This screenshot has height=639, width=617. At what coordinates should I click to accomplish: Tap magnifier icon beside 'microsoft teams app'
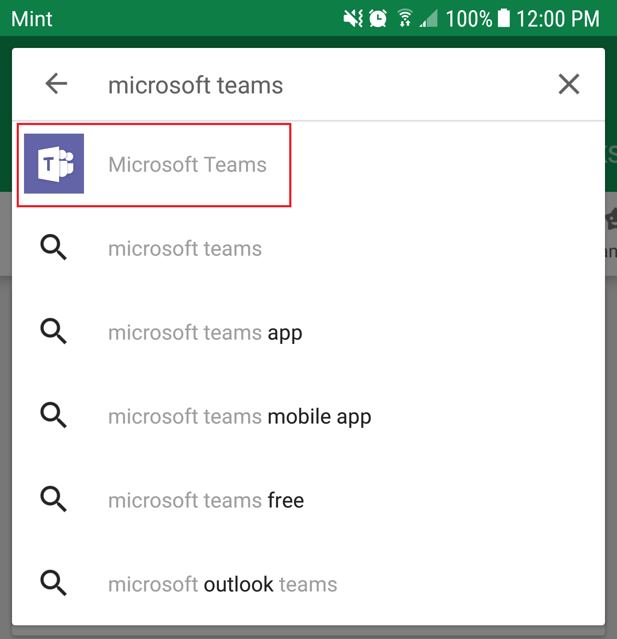(54, 331)
